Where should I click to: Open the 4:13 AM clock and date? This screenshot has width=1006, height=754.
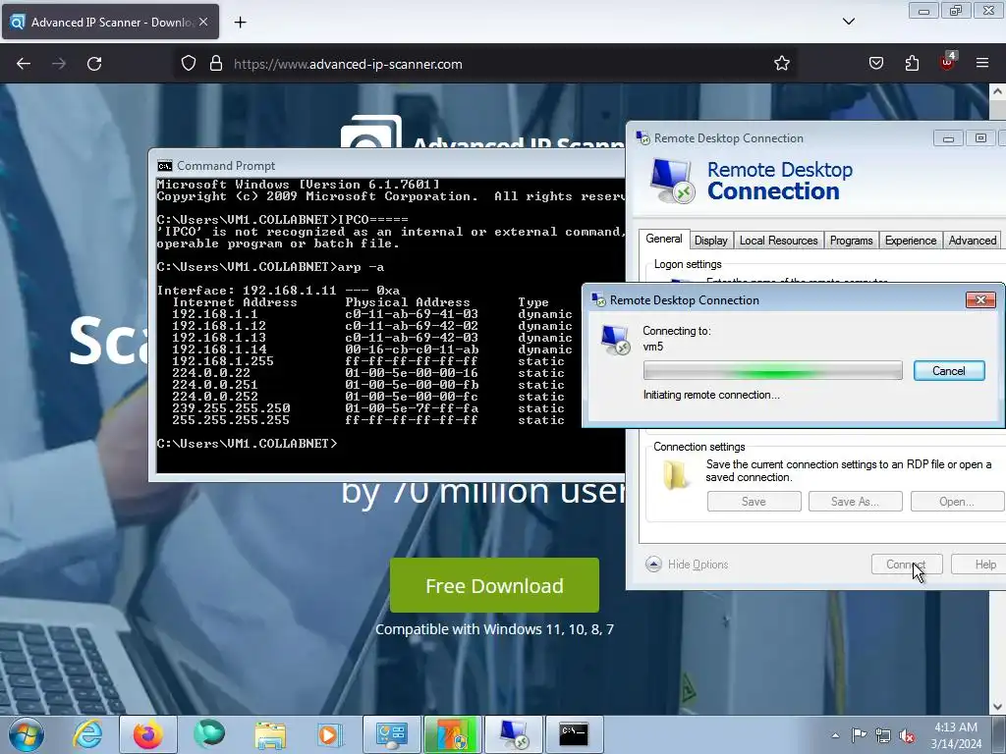coord(956,735)
